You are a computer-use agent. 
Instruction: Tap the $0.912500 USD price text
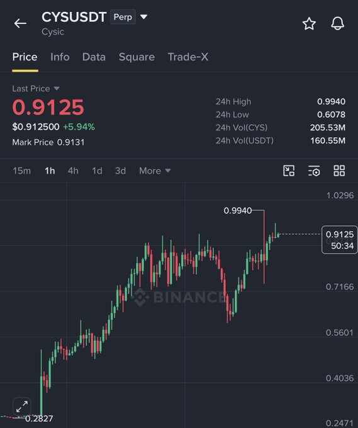pos(36,127)
